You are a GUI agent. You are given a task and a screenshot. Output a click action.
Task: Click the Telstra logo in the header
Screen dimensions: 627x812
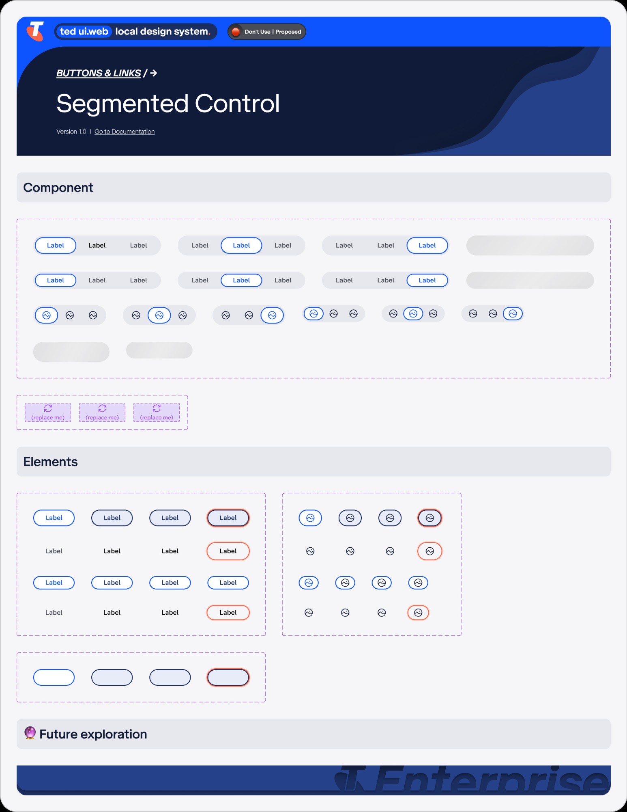click(x=34, y=32)
